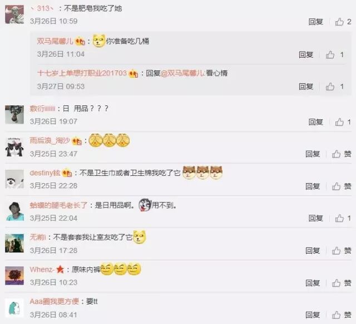Open the @双马尾馨儿 mention link
This screenshot has height=324, width=356.
(183, 73)
